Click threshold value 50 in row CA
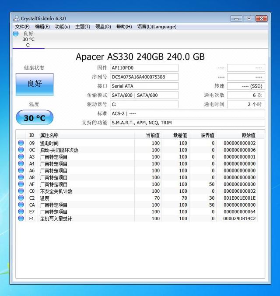 [212, 205]
